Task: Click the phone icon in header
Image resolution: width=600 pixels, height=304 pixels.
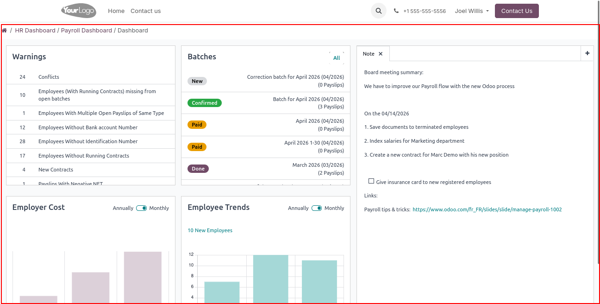Action: pos(396,11)
